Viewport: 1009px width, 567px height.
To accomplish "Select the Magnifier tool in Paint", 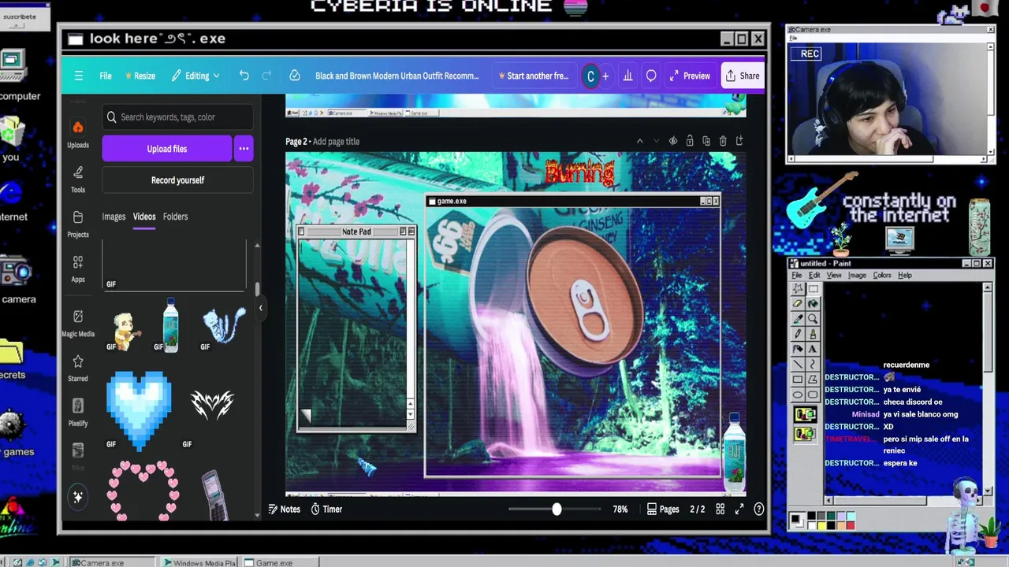I will point(813,319).
